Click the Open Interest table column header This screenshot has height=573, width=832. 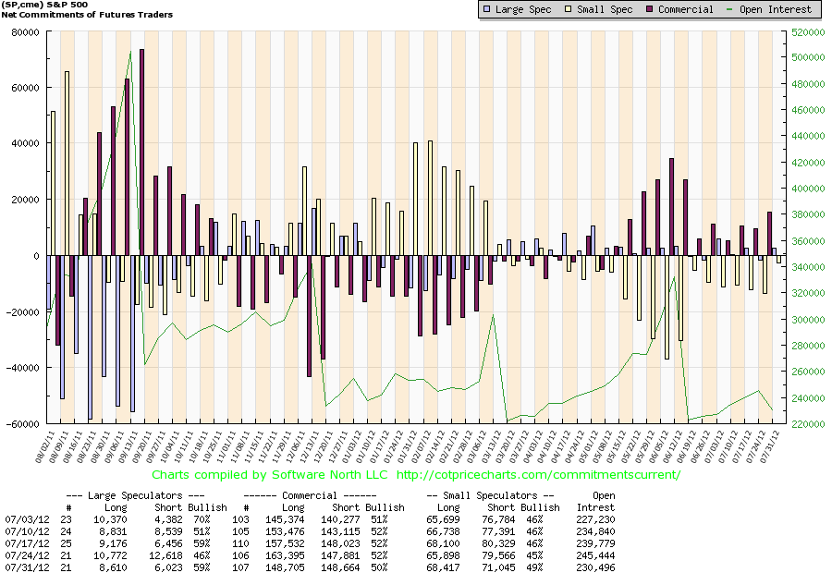coord(596,501)
